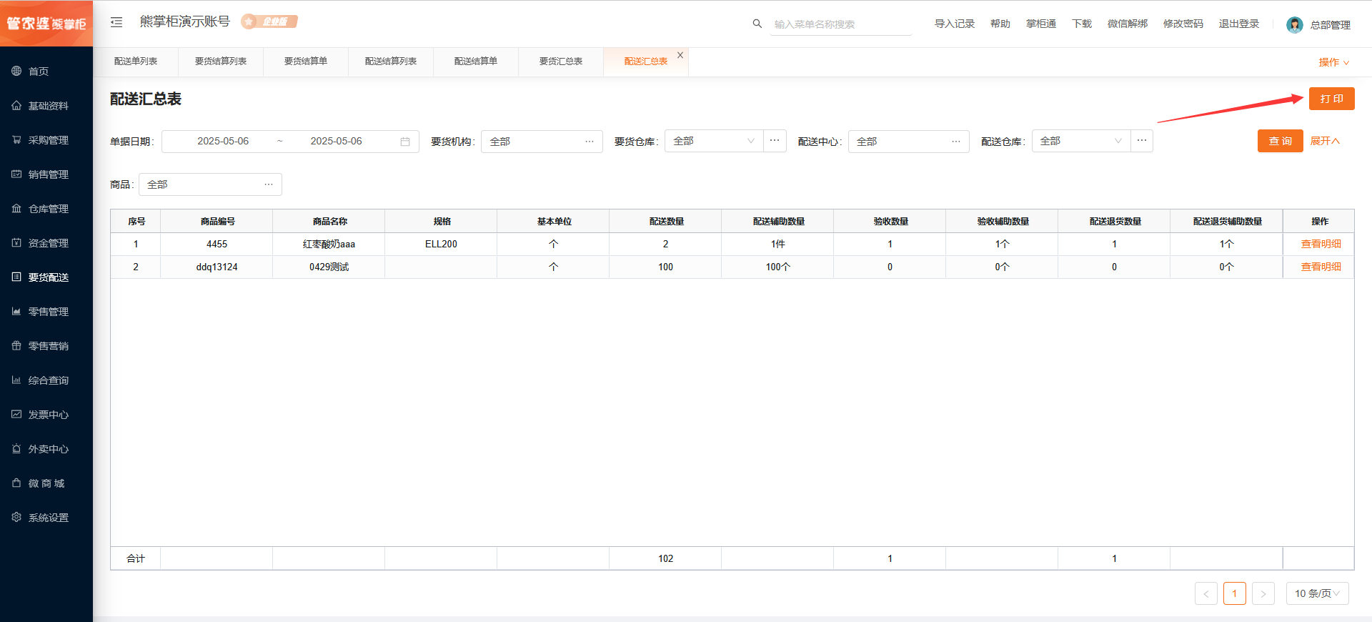The height and width of the screenshot is (622, 1372).
Task: Click 外卖中心 icon in sidebar
Action: (16, 448)
